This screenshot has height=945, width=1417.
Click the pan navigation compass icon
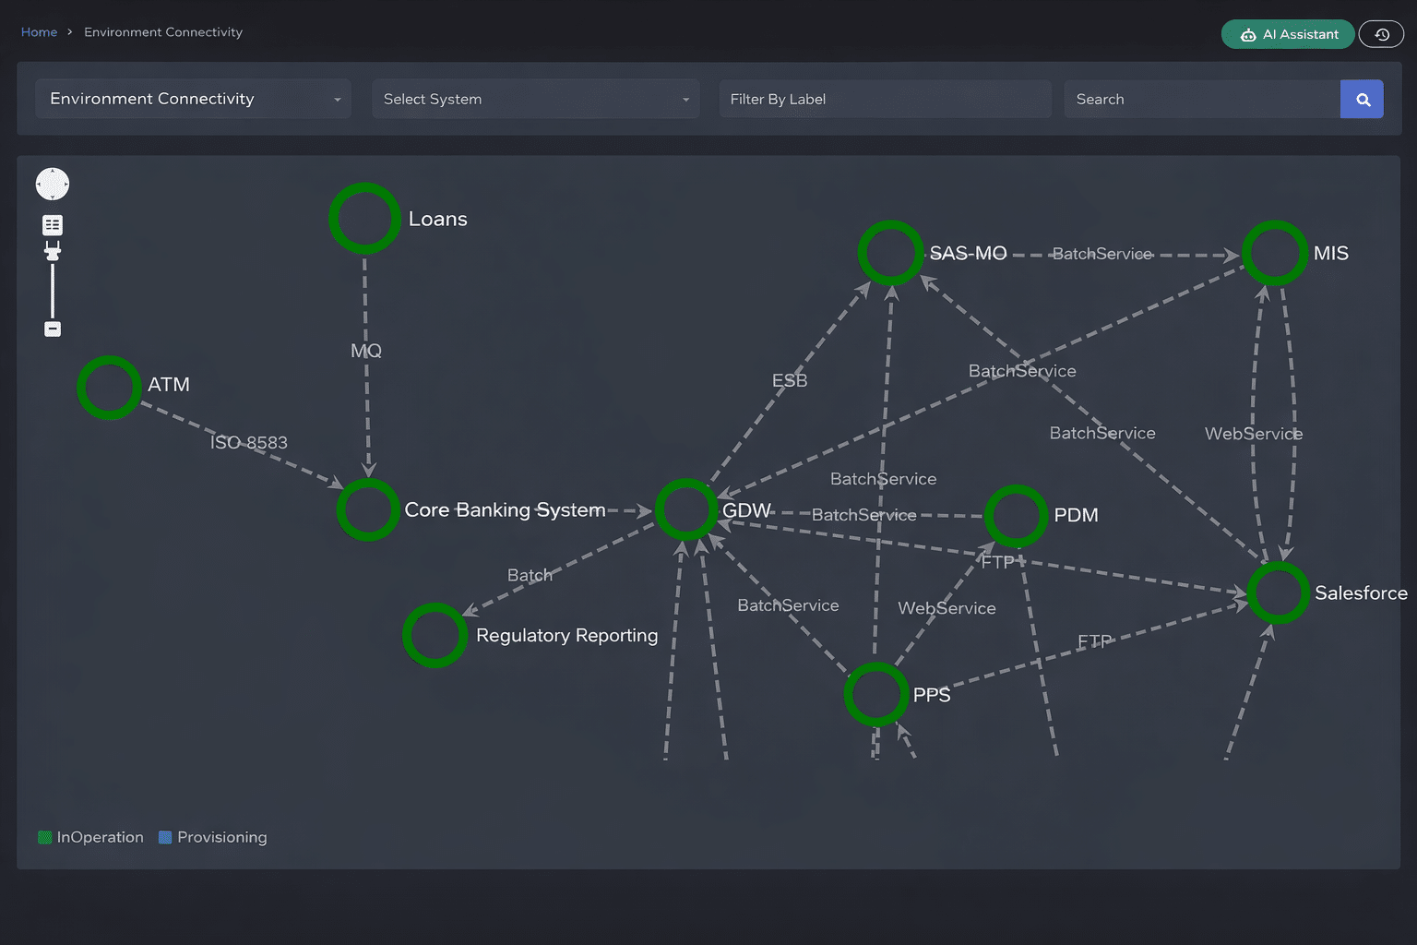click(53, 184)
